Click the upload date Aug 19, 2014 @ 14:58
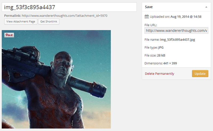The width and height of the screenshot is (213, 131). 186,17
